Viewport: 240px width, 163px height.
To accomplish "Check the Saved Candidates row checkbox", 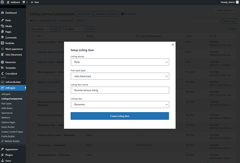I will coord(33,155).
